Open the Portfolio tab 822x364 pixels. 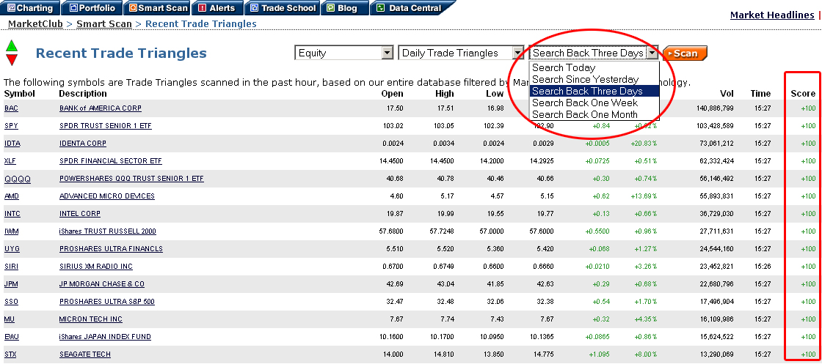(x=92, y=8)
